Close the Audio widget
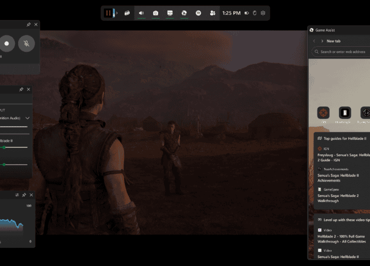This screenshot has width=370, height=266. (29, 89)
